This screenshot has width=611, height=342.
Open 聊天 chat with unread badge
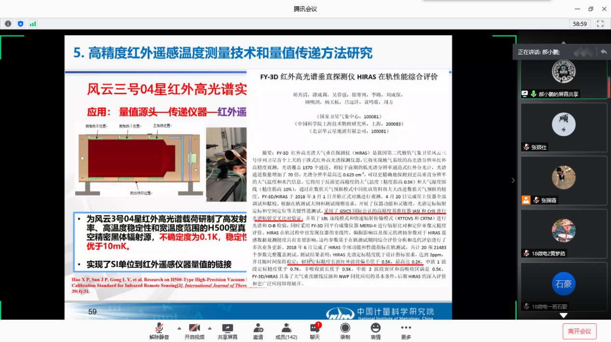tap(315, 330)
